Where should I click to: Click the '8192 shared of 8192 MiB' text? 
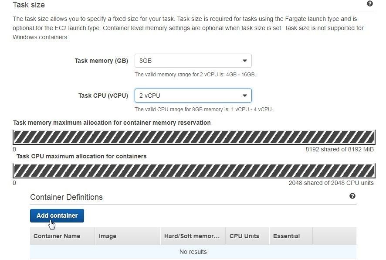(339, 149)
